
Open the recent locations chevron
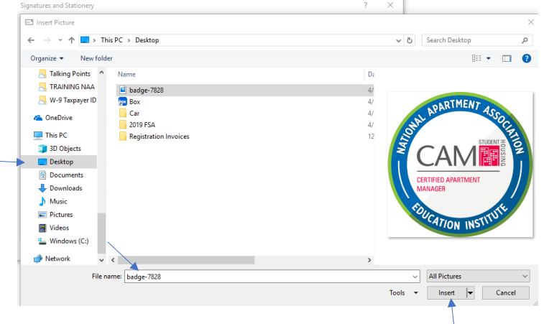point(60,40)
